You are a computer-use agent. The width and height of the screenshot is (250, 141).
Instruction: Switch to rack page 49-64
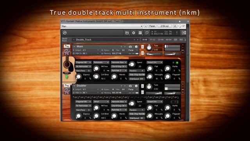[x=168, y=40]
